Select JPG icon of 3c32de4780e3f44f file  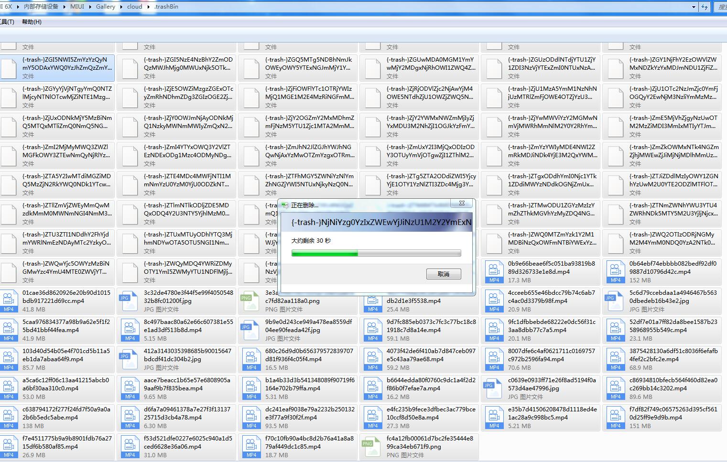(x=130, y=301)
